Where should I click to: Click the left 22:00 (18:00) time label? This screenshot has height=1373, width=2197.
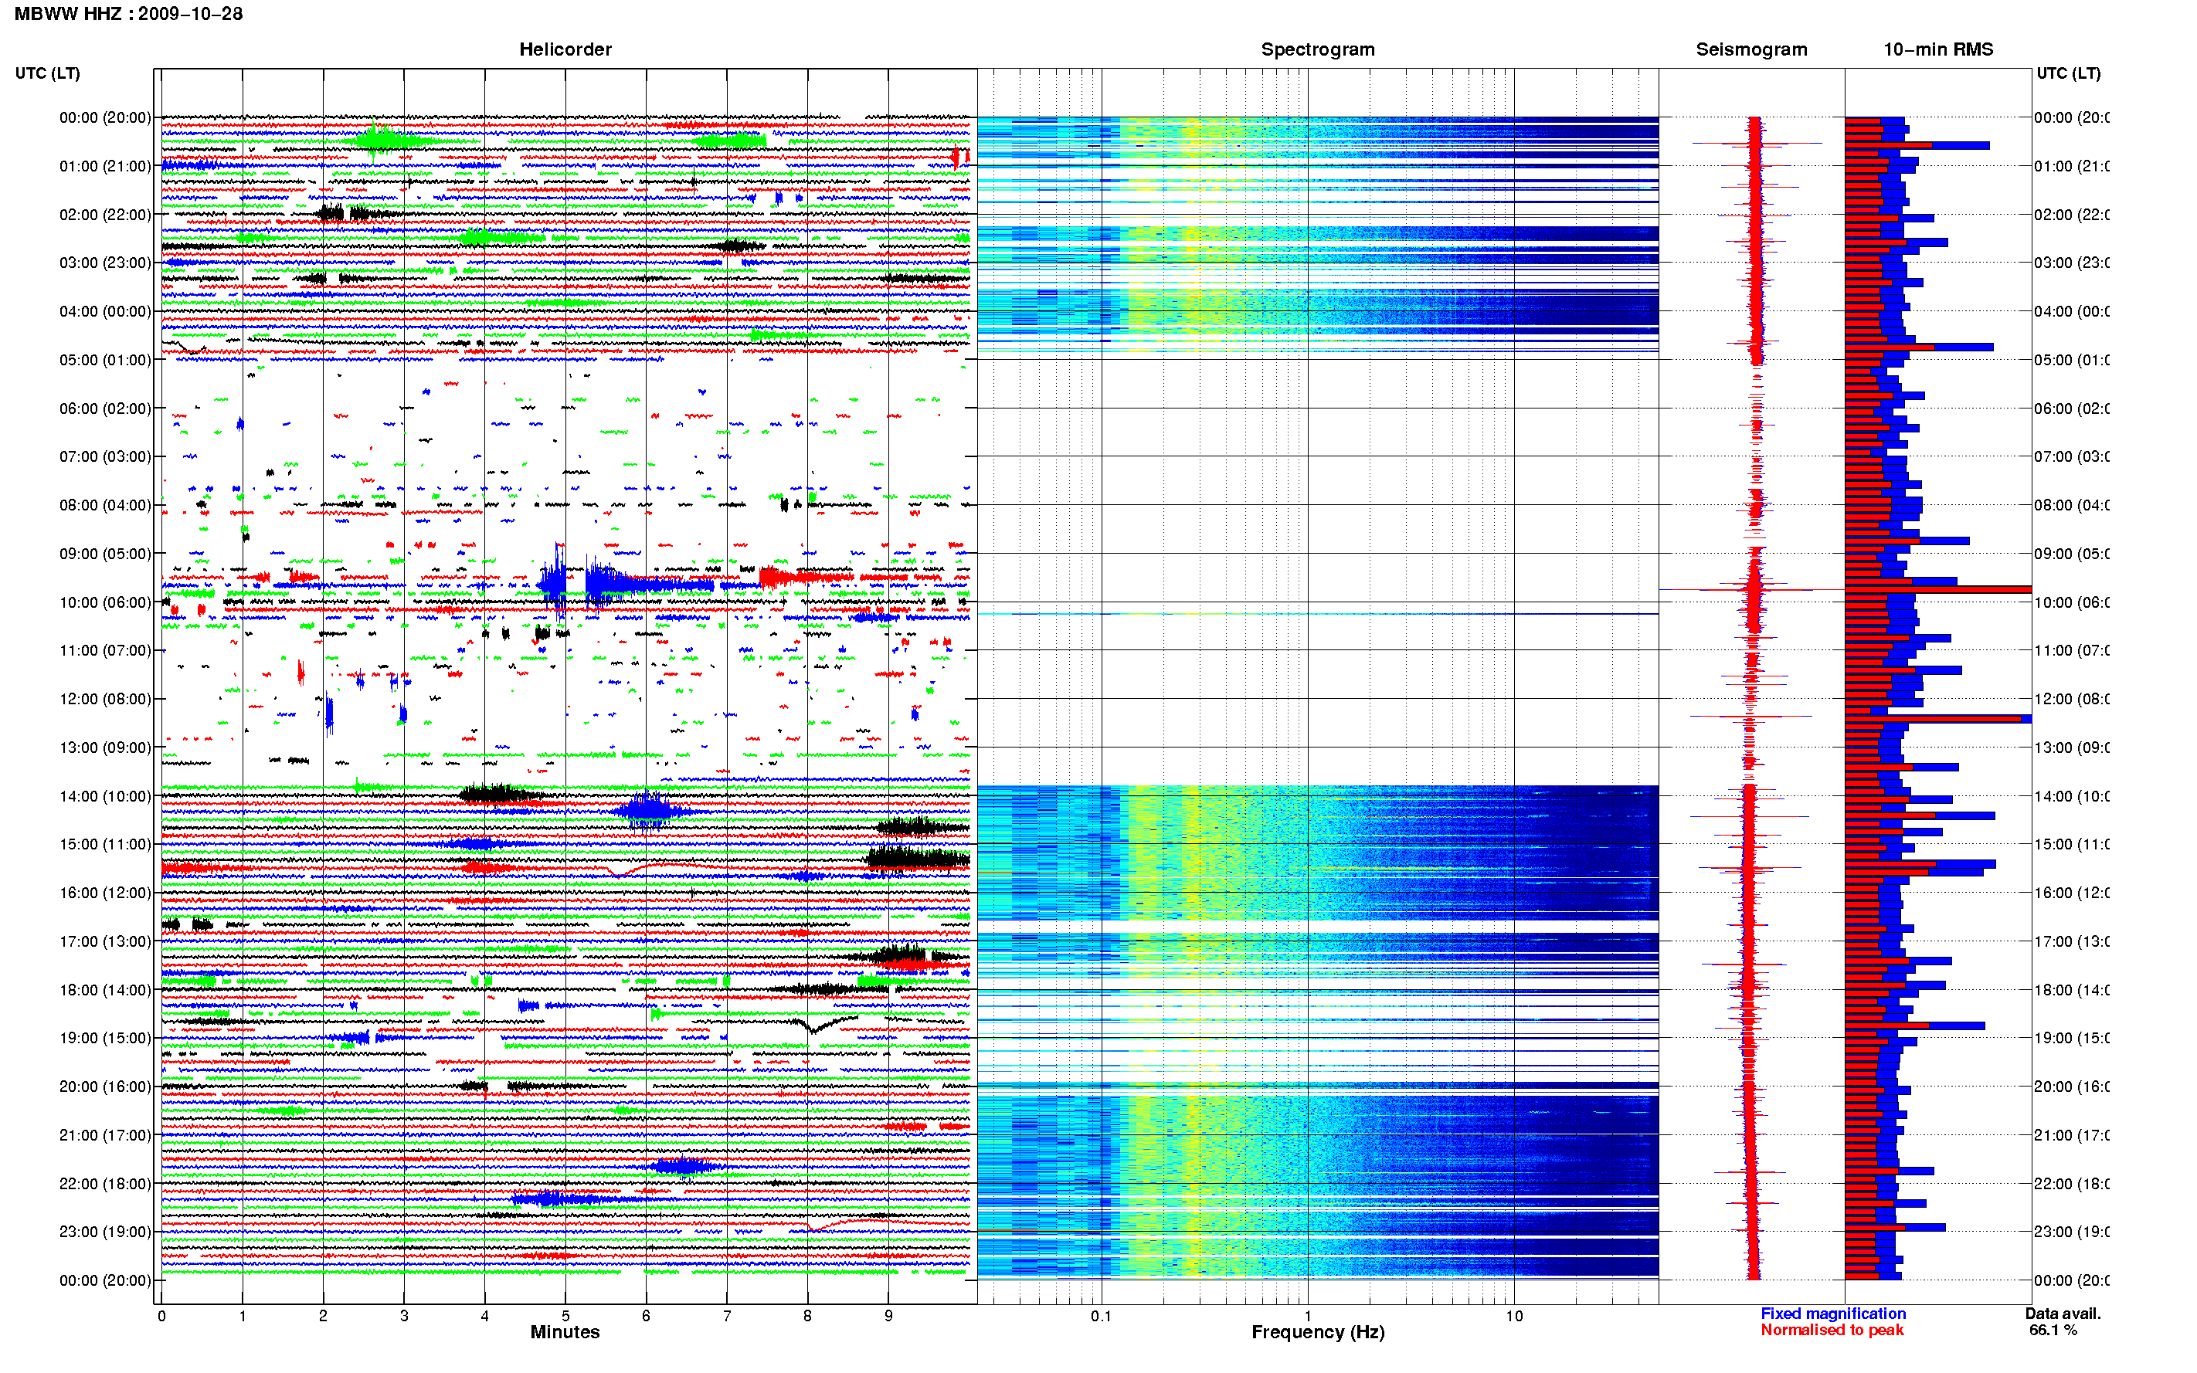(105, 1183)
